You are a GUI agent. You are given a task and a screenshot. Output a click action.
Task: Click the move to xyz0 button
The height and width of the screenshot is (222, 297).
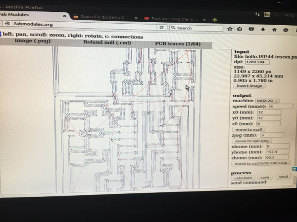click(248, 129)
